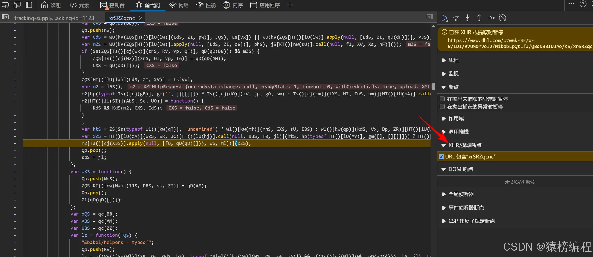This screenshot has height=257, width=593.
Task: Collapse the DOM 断点 section
Action: 460,169
